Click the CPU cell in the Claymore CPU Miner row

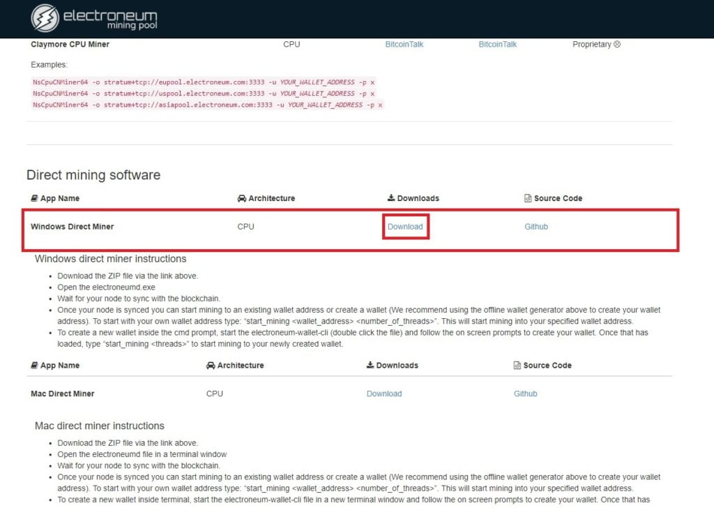coord(291,44)
